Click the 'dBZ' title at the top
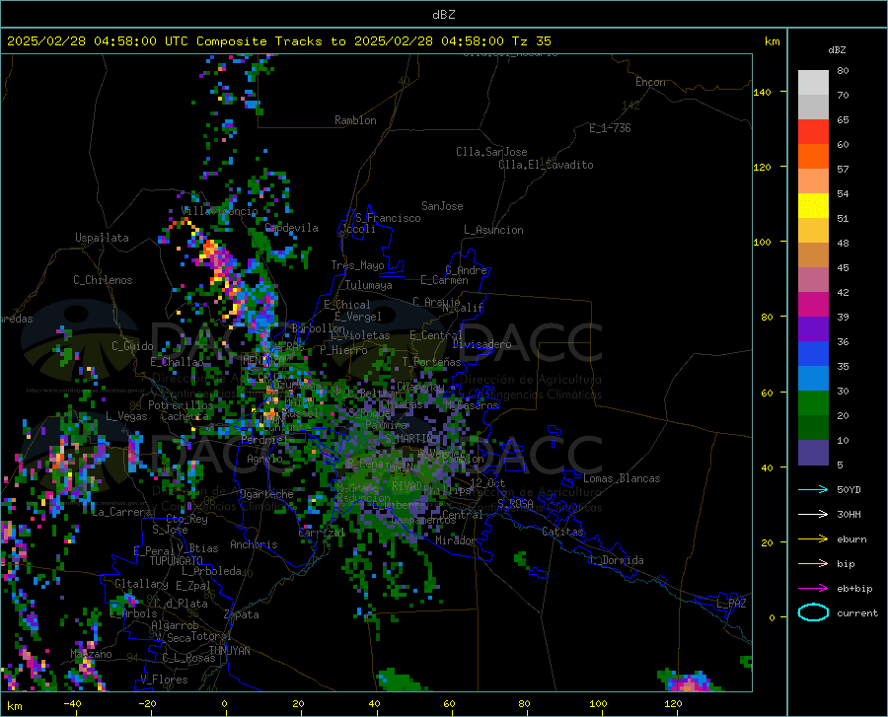 [x=443, y=15]
